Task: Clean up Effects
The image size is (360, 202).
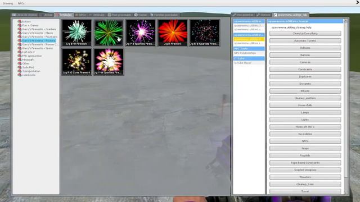Action: click(305, 91)
